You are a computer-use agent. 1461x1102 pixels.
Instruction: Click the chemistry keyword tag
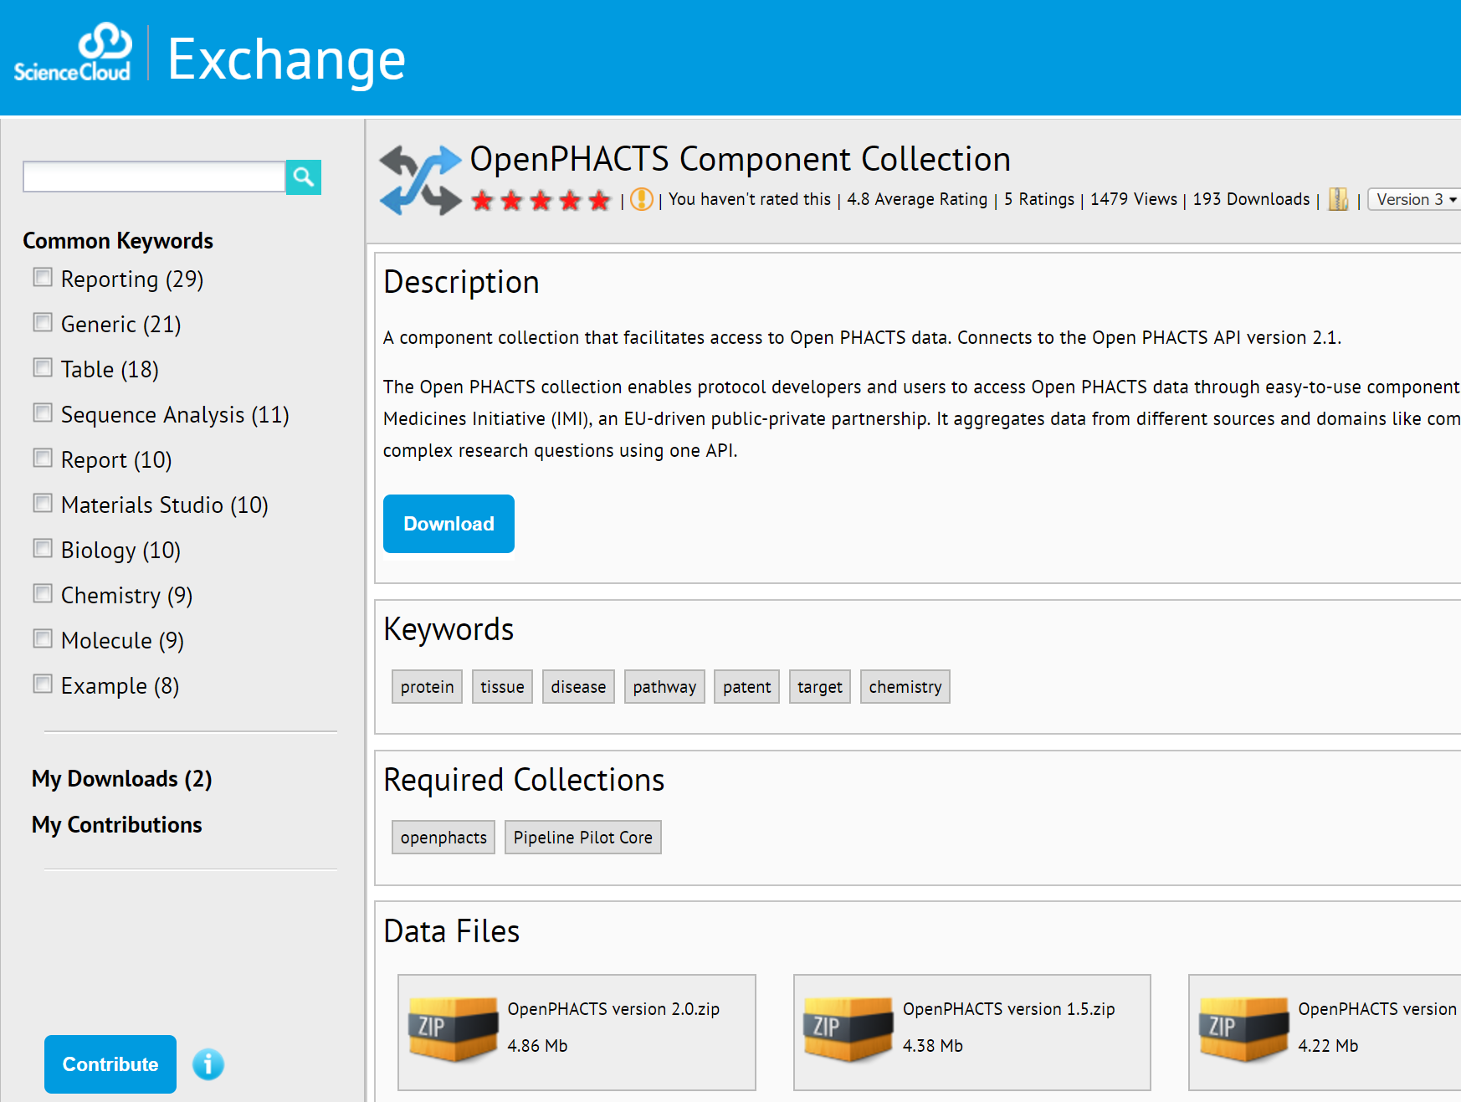pos(905,687)
